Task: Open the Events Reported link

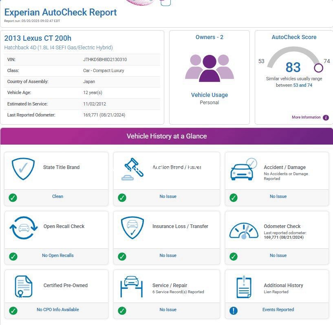Action: 278,310
